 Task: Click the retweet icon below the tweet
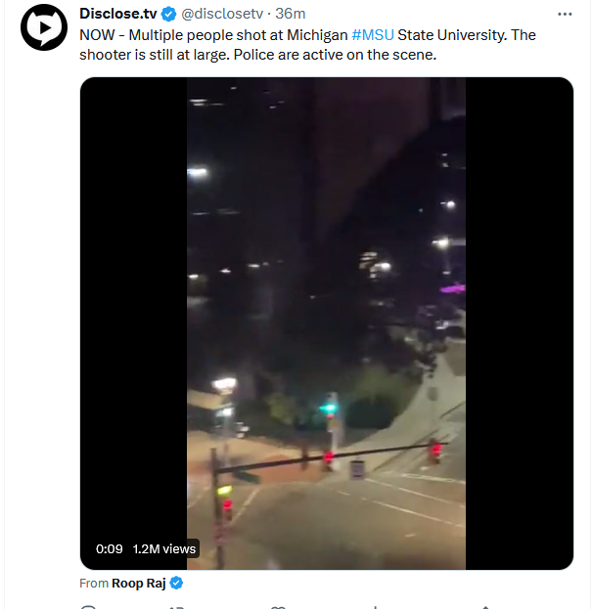[x=176, y=607]
